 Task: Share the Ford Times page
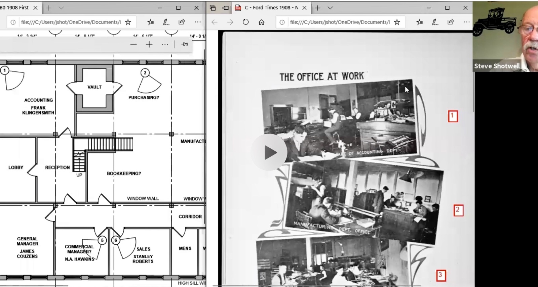click(x=451, y=22)
